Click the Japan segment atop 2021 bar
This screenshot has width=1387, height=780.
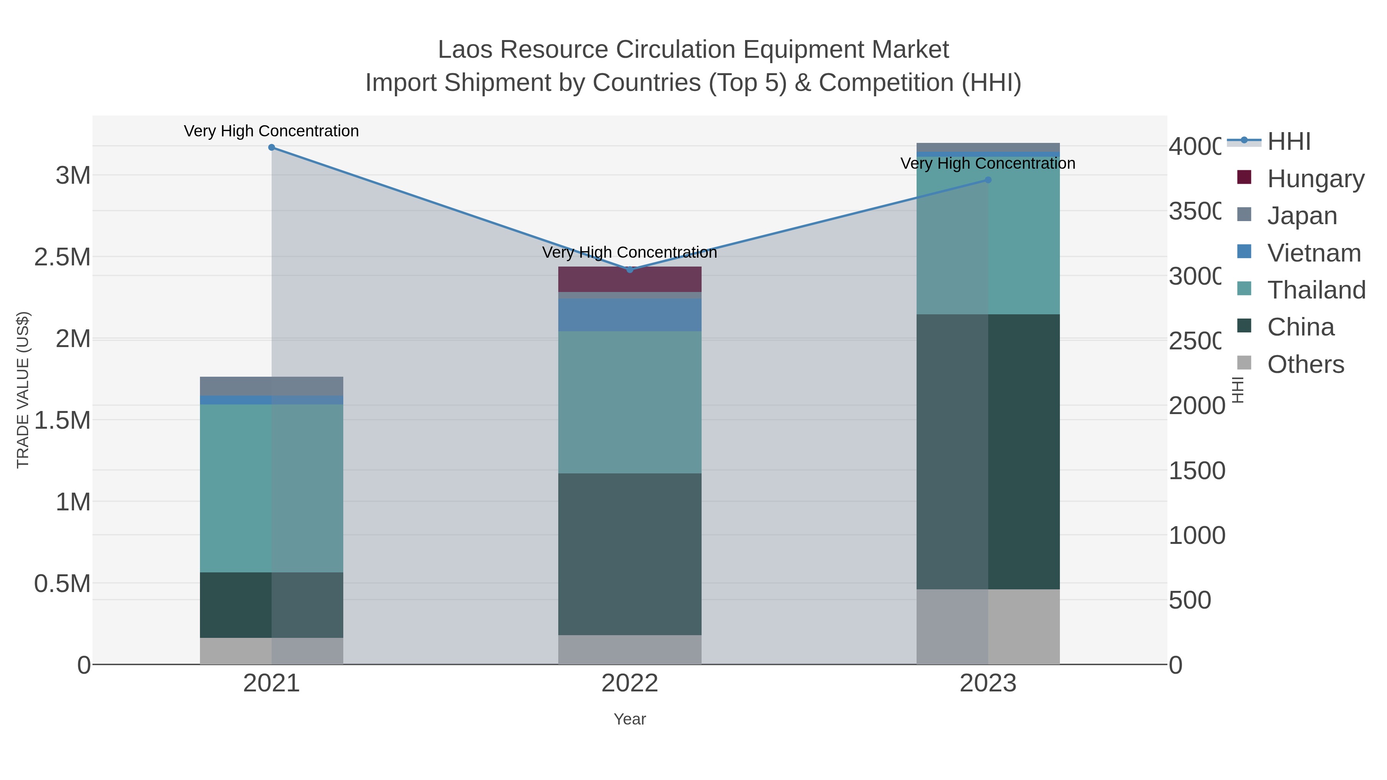[x=271, y=386]
